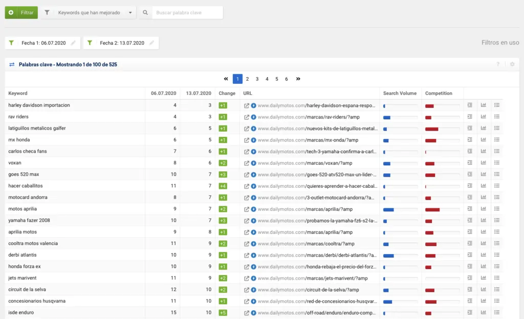The height and width of the screenshot is (319, 524).
Task: Click blue plus icon in rav riders row
Action: click(x=254, y=117)
